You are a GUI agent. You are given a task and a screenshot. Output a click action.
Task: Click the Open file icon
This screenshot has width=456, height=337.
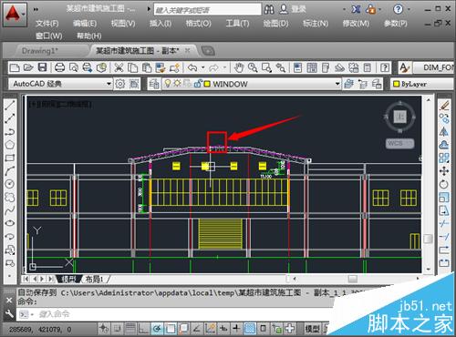tap(28, 67)
